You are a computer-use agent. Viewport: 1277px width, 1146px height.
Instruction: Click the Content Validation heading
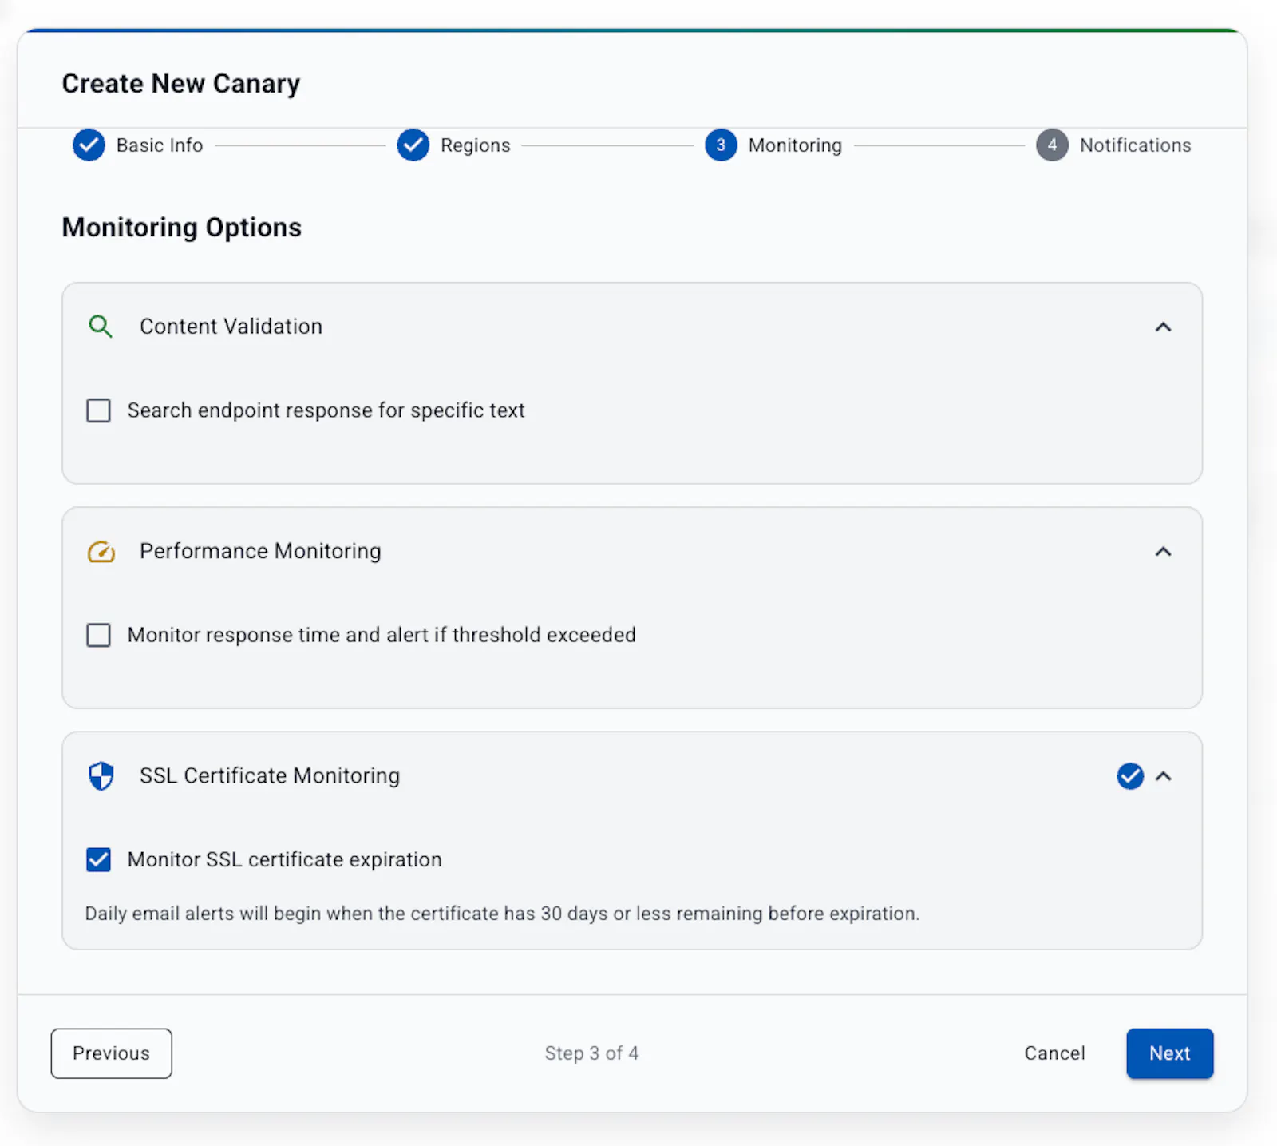pyautogui.click(x=231, y=327)
